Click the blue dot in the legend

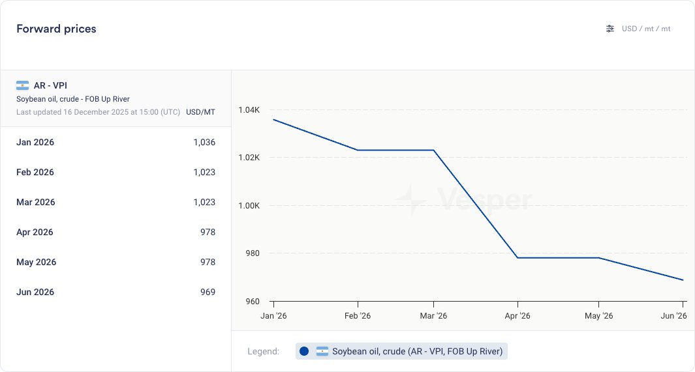pyautogui.click(x=304, y=352)
